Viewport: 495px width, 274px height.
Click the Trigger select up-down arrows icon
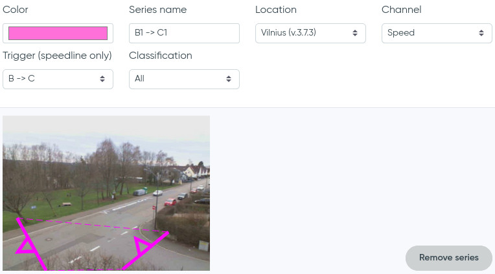pos(102,79)
